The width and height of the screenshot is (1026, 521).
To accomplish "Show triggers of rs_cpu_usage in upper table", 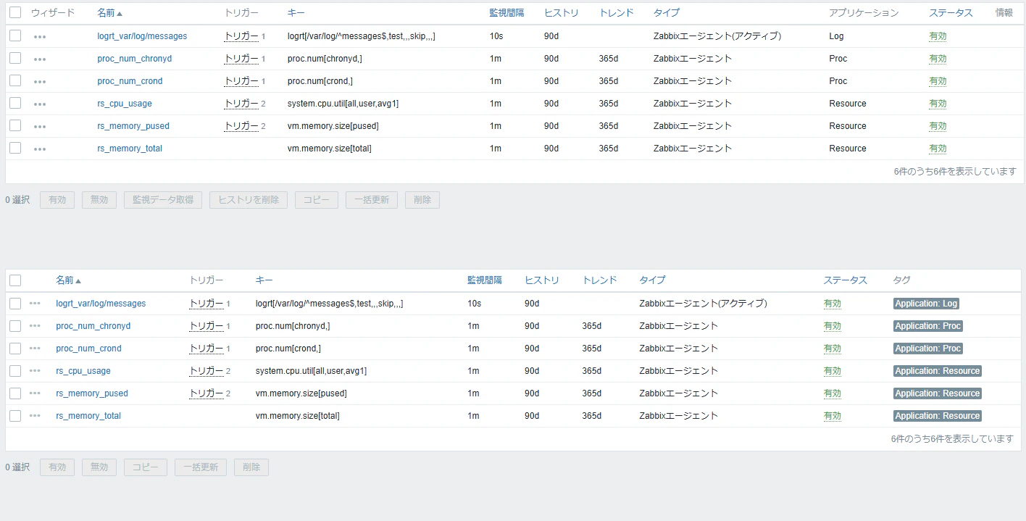I will point(241,103).
